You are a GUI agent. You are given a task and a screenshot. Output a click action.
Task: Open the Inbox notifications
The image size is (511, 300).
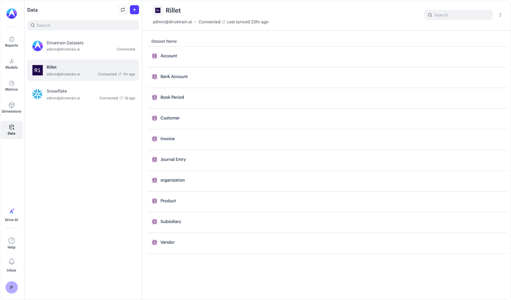coord(12,265)
